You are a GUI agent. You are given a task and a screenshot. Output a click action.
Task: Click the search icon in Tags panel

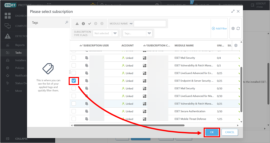66,23
